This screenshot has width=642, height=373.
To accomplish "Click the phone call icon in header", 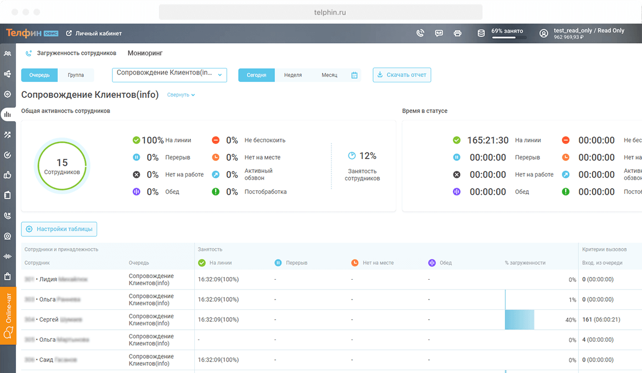I will [420, 33].
